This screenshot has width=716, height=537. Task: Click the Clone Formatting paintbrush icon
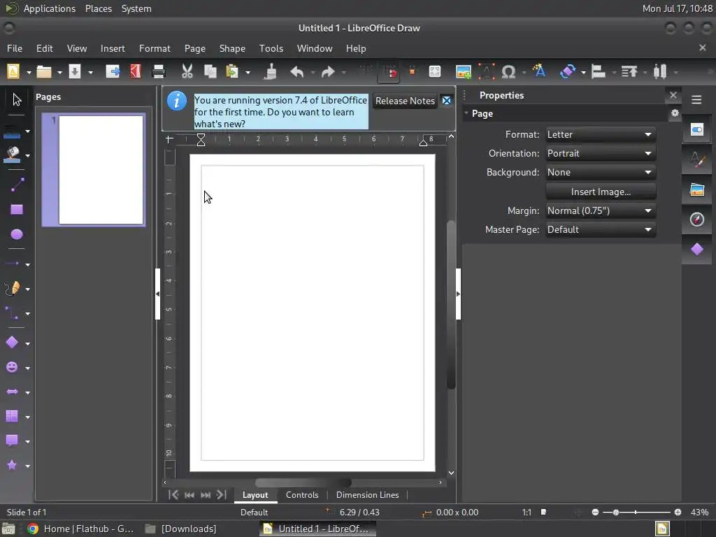pyautogui.click(x=271, y=71)
